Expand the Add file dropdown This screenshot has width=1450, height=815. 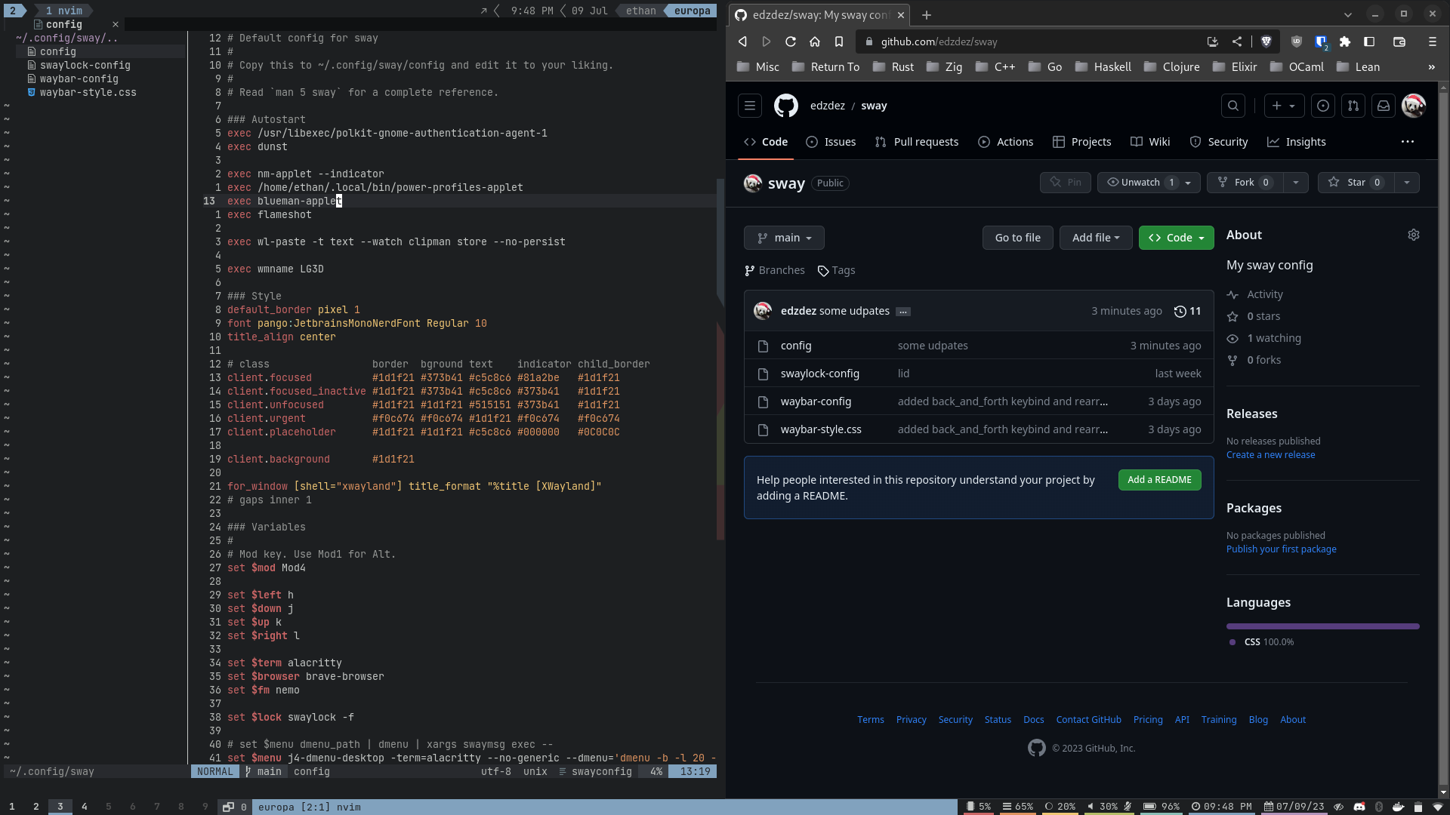pos(1096,238)
